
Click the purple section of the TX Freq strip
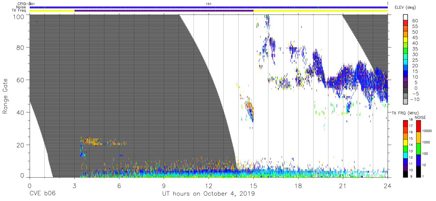tap(164, 11)
